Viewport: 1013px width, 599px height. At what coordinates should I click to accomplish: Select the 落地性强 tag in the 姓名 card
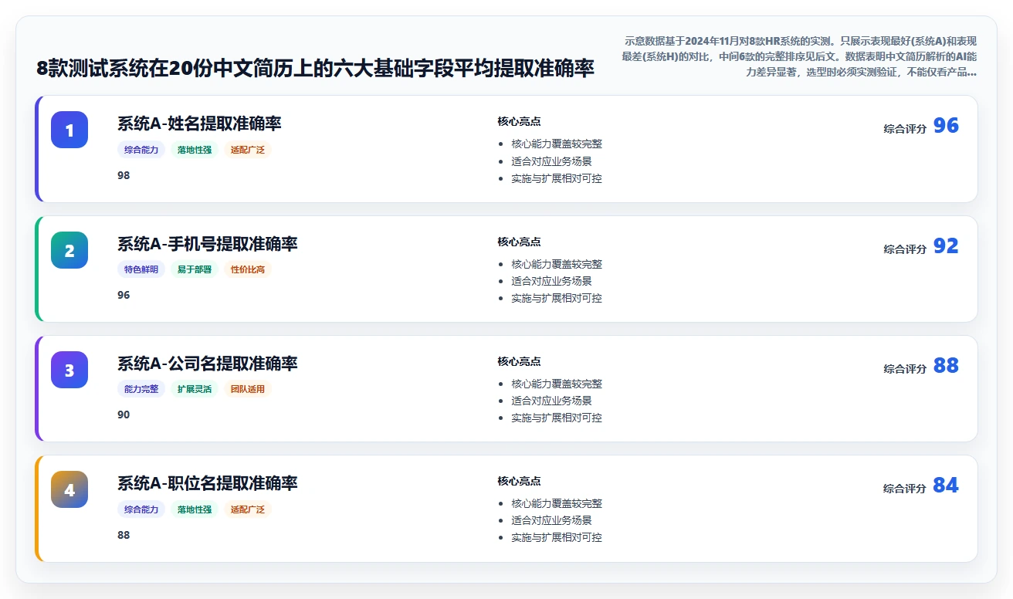point(195,150)
